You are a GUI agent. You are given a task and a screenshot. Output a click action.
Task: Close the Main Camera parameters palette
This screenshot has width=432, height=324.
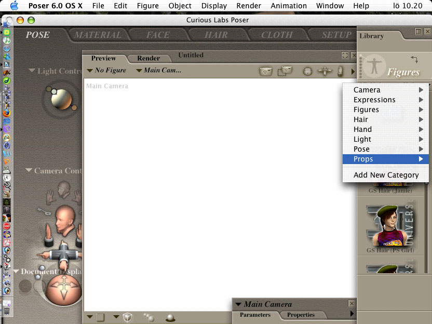tap(352, 304)
